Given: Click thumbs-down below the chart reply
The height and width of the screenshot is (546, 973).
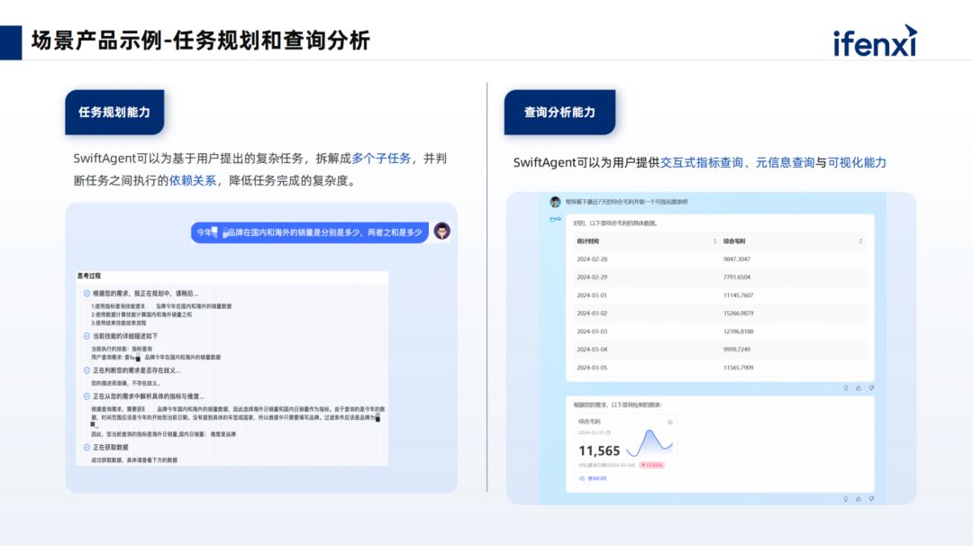Looking at the screenshot, I should pos(872,499).
